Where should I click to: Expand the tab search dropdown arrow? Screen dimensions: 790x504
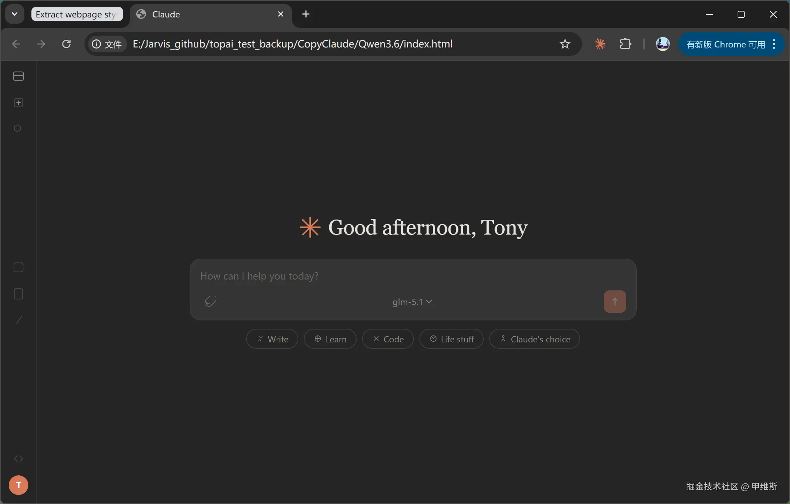pyautogui.click(x=15, y=14)
